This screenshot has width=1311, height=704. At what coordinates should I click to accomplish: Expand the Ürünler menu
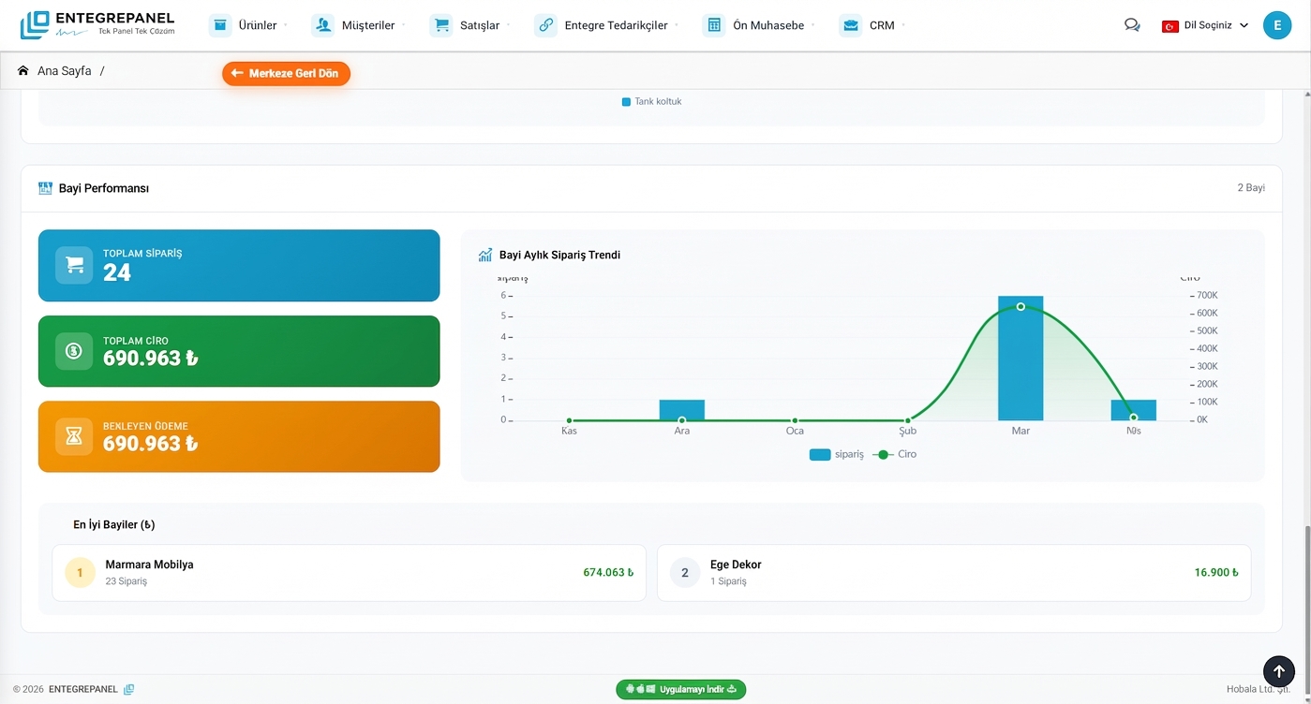[258, 25]
